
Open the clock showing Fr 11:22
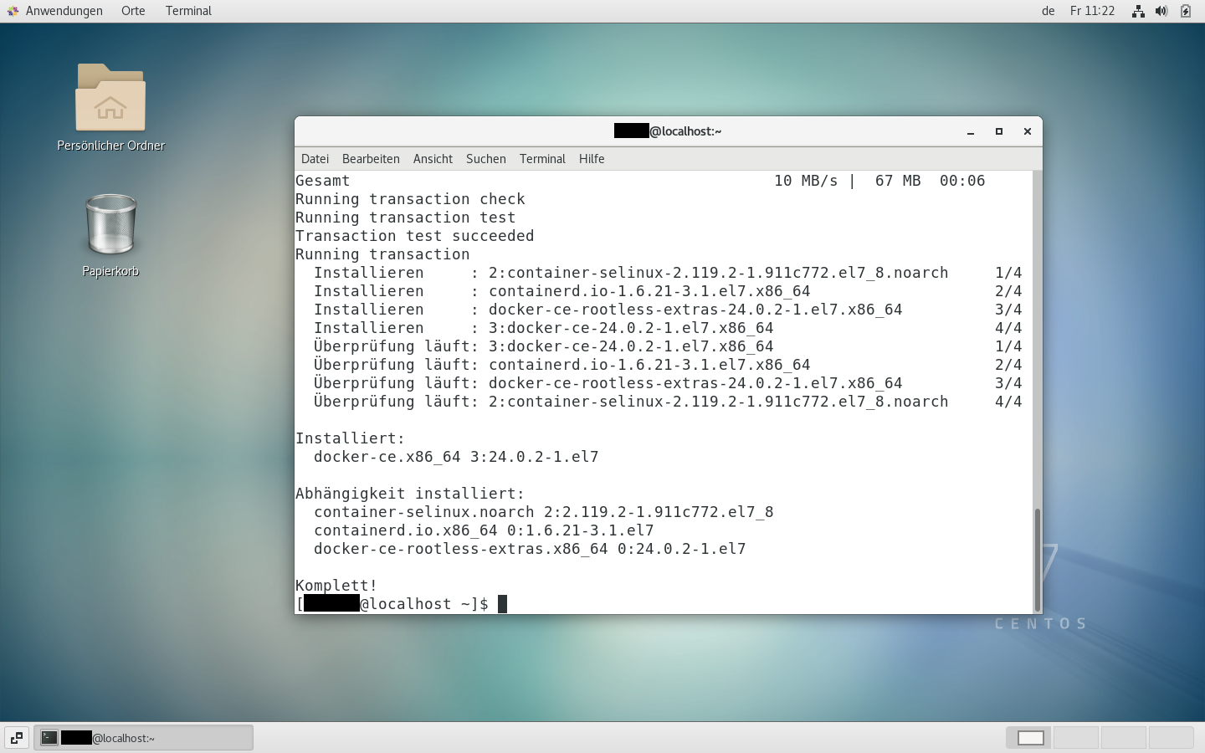(1092, 11)
